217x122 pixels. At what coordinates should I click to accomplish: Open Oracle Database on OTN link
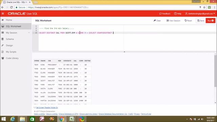click(x=68, y=114)
